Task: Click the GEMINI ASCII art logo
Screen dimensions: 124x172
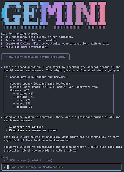Action: click(x=53, y=15)
